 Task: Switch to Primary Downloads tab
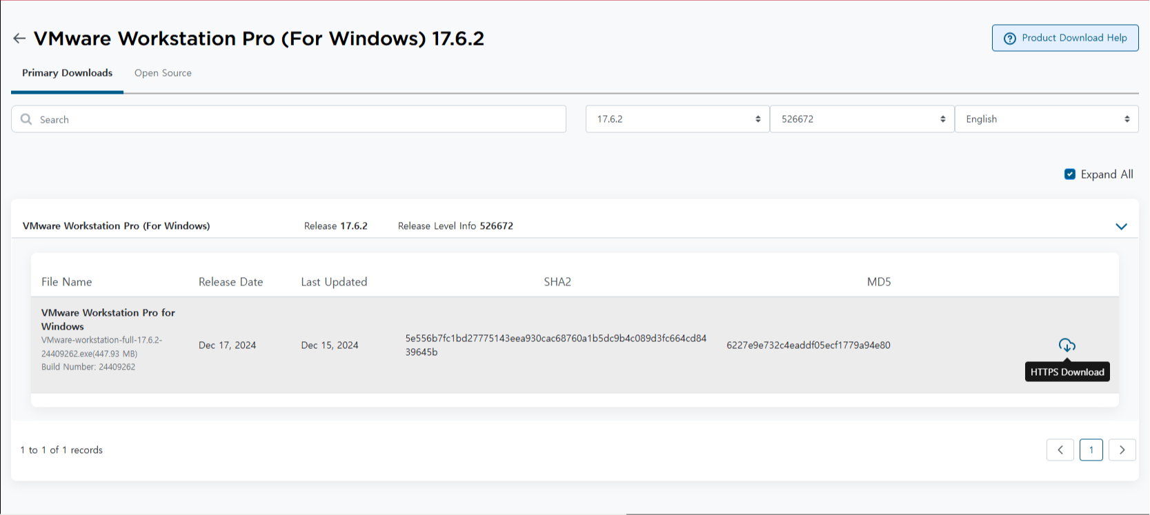point(67,73)
